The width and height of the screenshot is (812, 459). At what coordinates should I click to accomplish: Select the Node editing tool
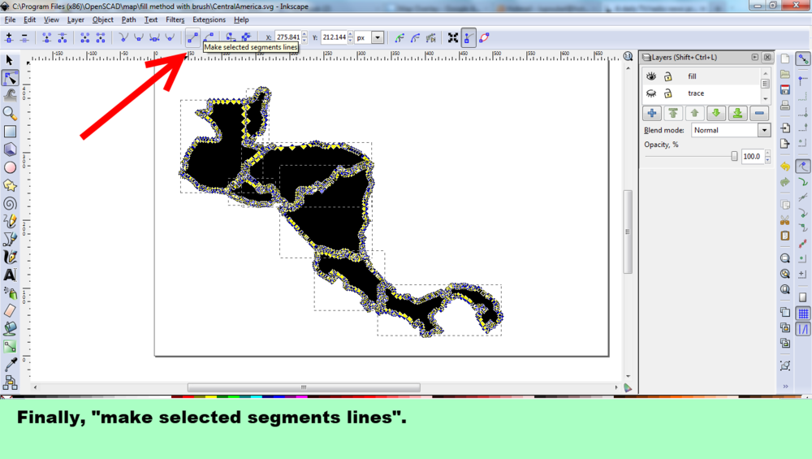[x=10, y=78]
